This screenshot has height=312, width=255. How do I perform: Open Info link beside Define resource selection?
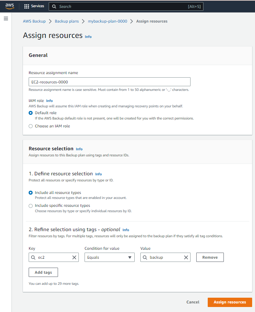[x=98, y=174]
